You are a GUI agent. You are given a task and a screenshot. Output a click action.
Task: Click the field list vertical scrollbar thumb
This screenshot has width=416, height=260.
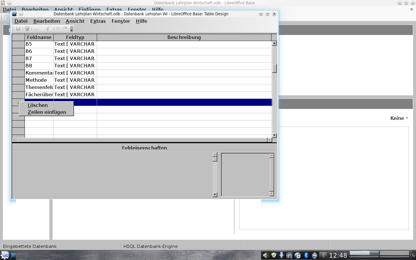tap(274, 68)
